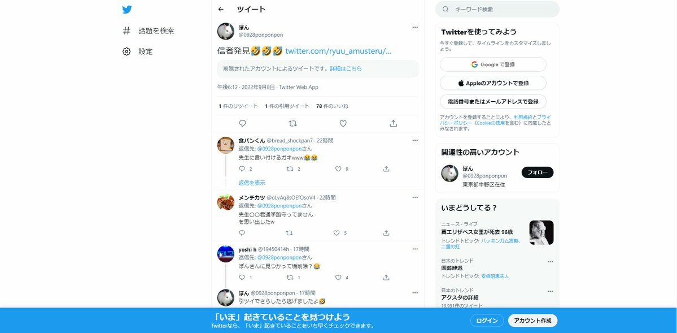Click the ログイン button in bottom banner

click(487, 321)
